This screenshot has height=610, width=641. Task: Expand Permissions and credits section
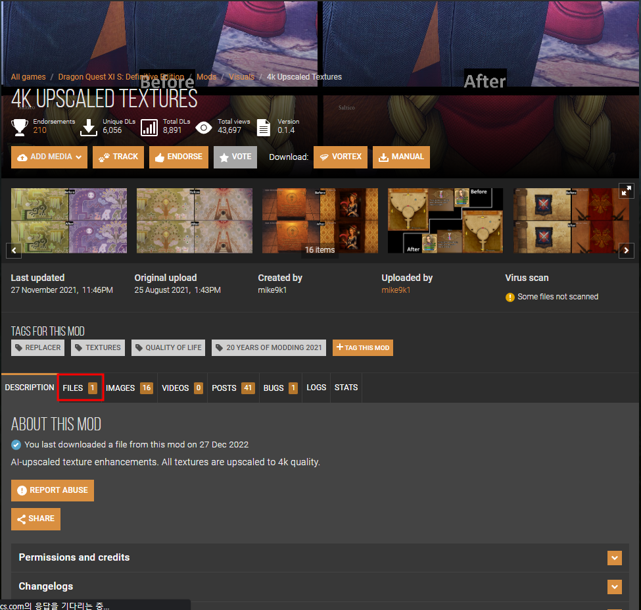pos(320,557)
